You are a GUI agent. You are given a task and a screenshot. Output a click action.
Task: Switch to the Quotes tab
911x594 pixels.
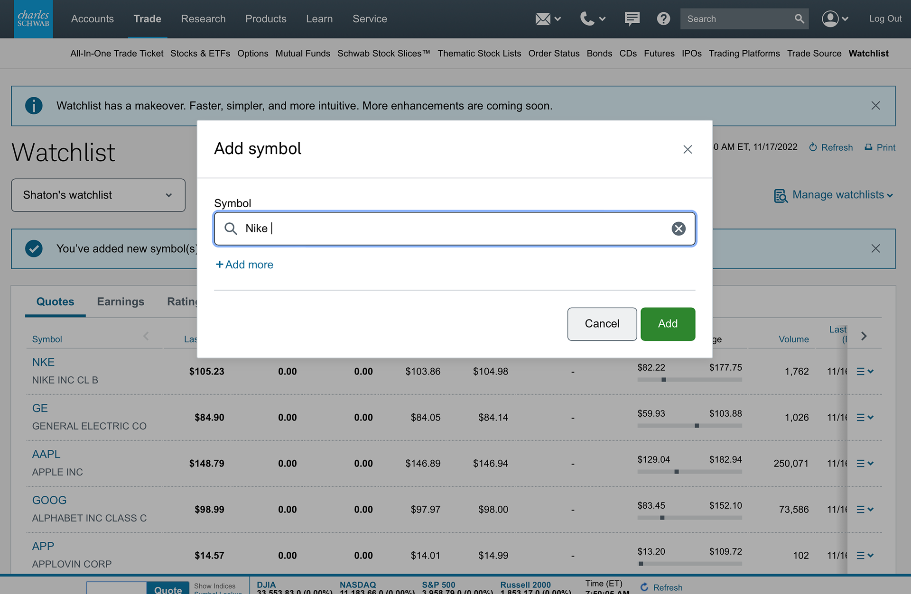(55, 302)
